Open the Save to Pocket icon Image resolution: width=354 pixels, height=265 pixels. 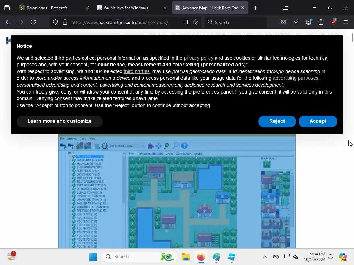click(x=283, y=22)
